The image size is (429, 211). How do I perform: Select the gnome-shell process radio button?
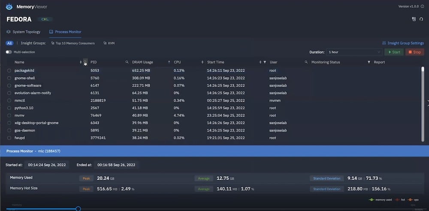click(x=9, y=78)
